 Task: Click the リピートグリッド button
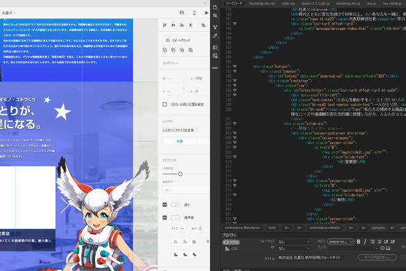178,41
